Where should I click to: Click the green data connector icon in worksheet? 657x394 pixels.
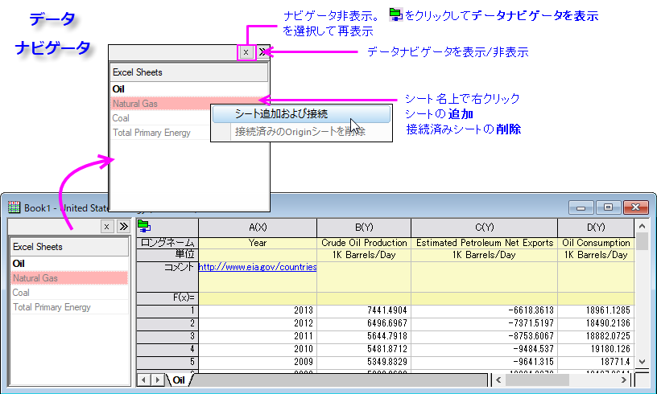coord(143,226)
